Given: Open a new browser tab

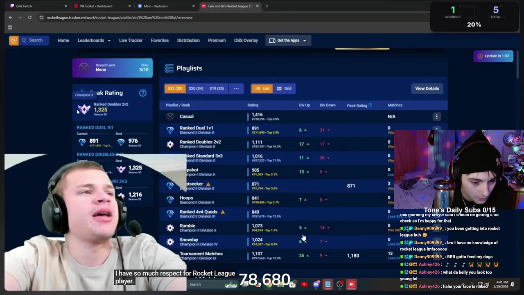Looking at the screenshot, I should click(267, 6).
